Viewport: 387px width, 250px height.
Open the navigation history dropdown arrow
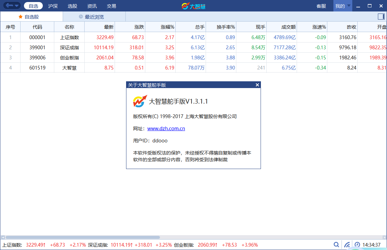[x=17, y=6]
